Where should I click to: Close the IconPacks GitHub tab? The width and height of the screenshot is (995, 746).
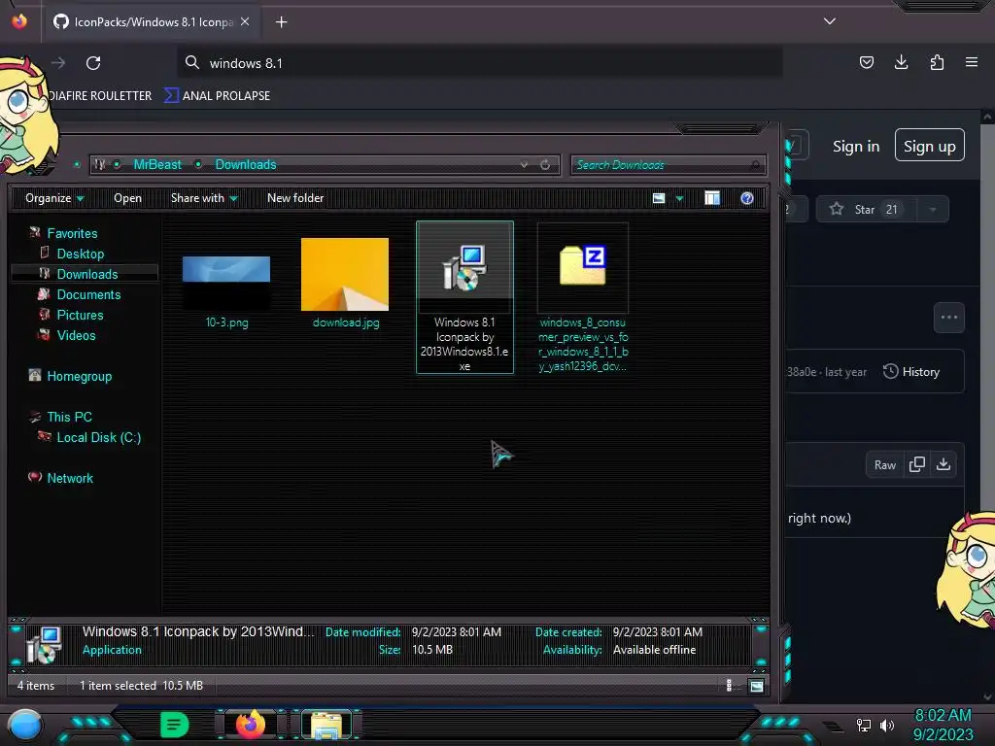point(245,21)
